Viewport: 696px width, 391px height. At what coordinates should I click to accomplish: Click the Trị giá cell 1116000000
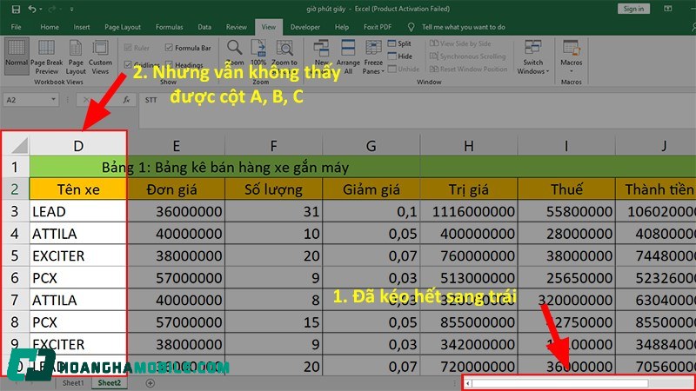pyautogui.click(x=469, y=211)
